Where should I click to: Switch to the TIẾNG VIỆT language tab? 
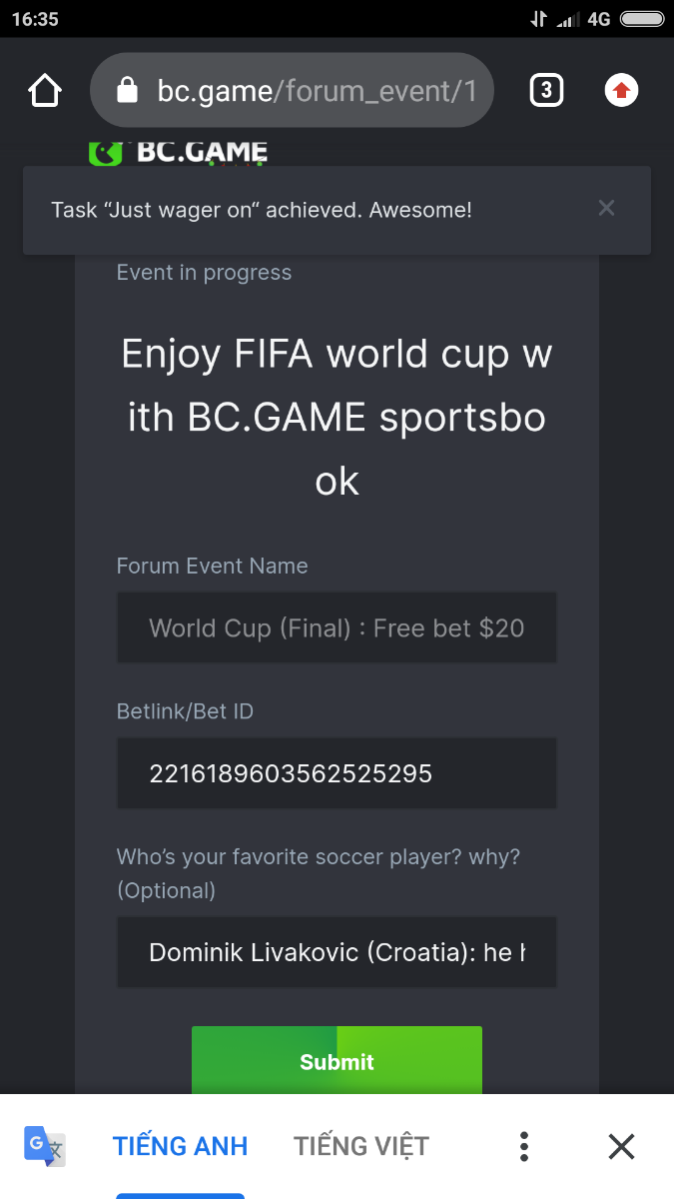[361, 1146]
